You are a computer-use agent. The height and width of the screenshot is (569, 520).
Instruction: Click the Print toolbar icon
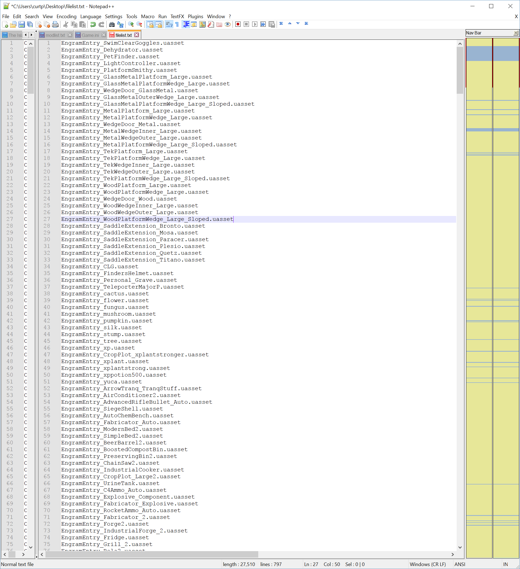[x=55, y=24]
